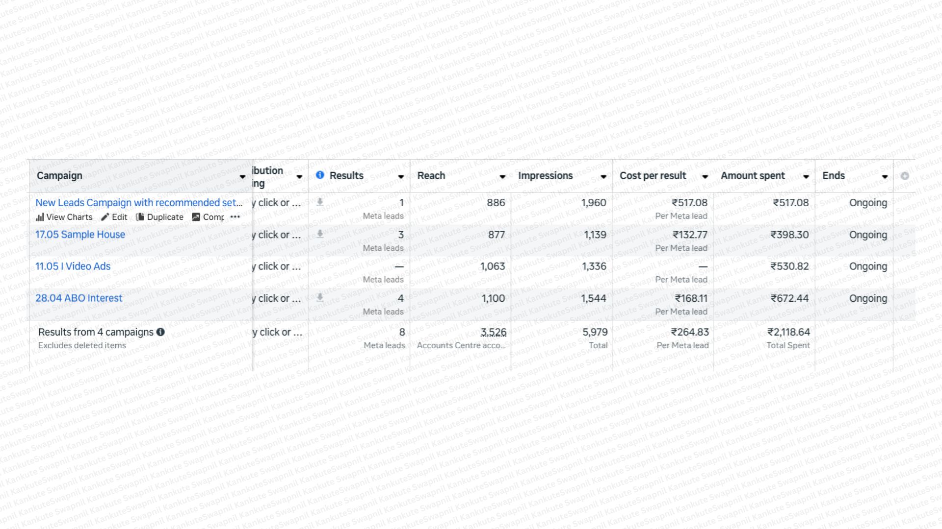Expand the Amount spent column dropdown arrow

click(806, 177)
